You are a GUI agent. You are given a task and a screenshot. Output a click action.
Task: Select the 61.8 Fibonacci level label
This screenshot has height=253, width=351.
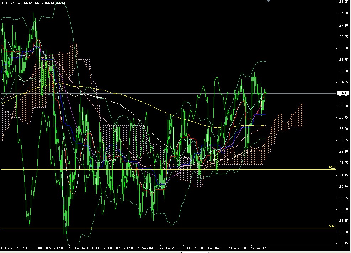click(x=332, y=167)
